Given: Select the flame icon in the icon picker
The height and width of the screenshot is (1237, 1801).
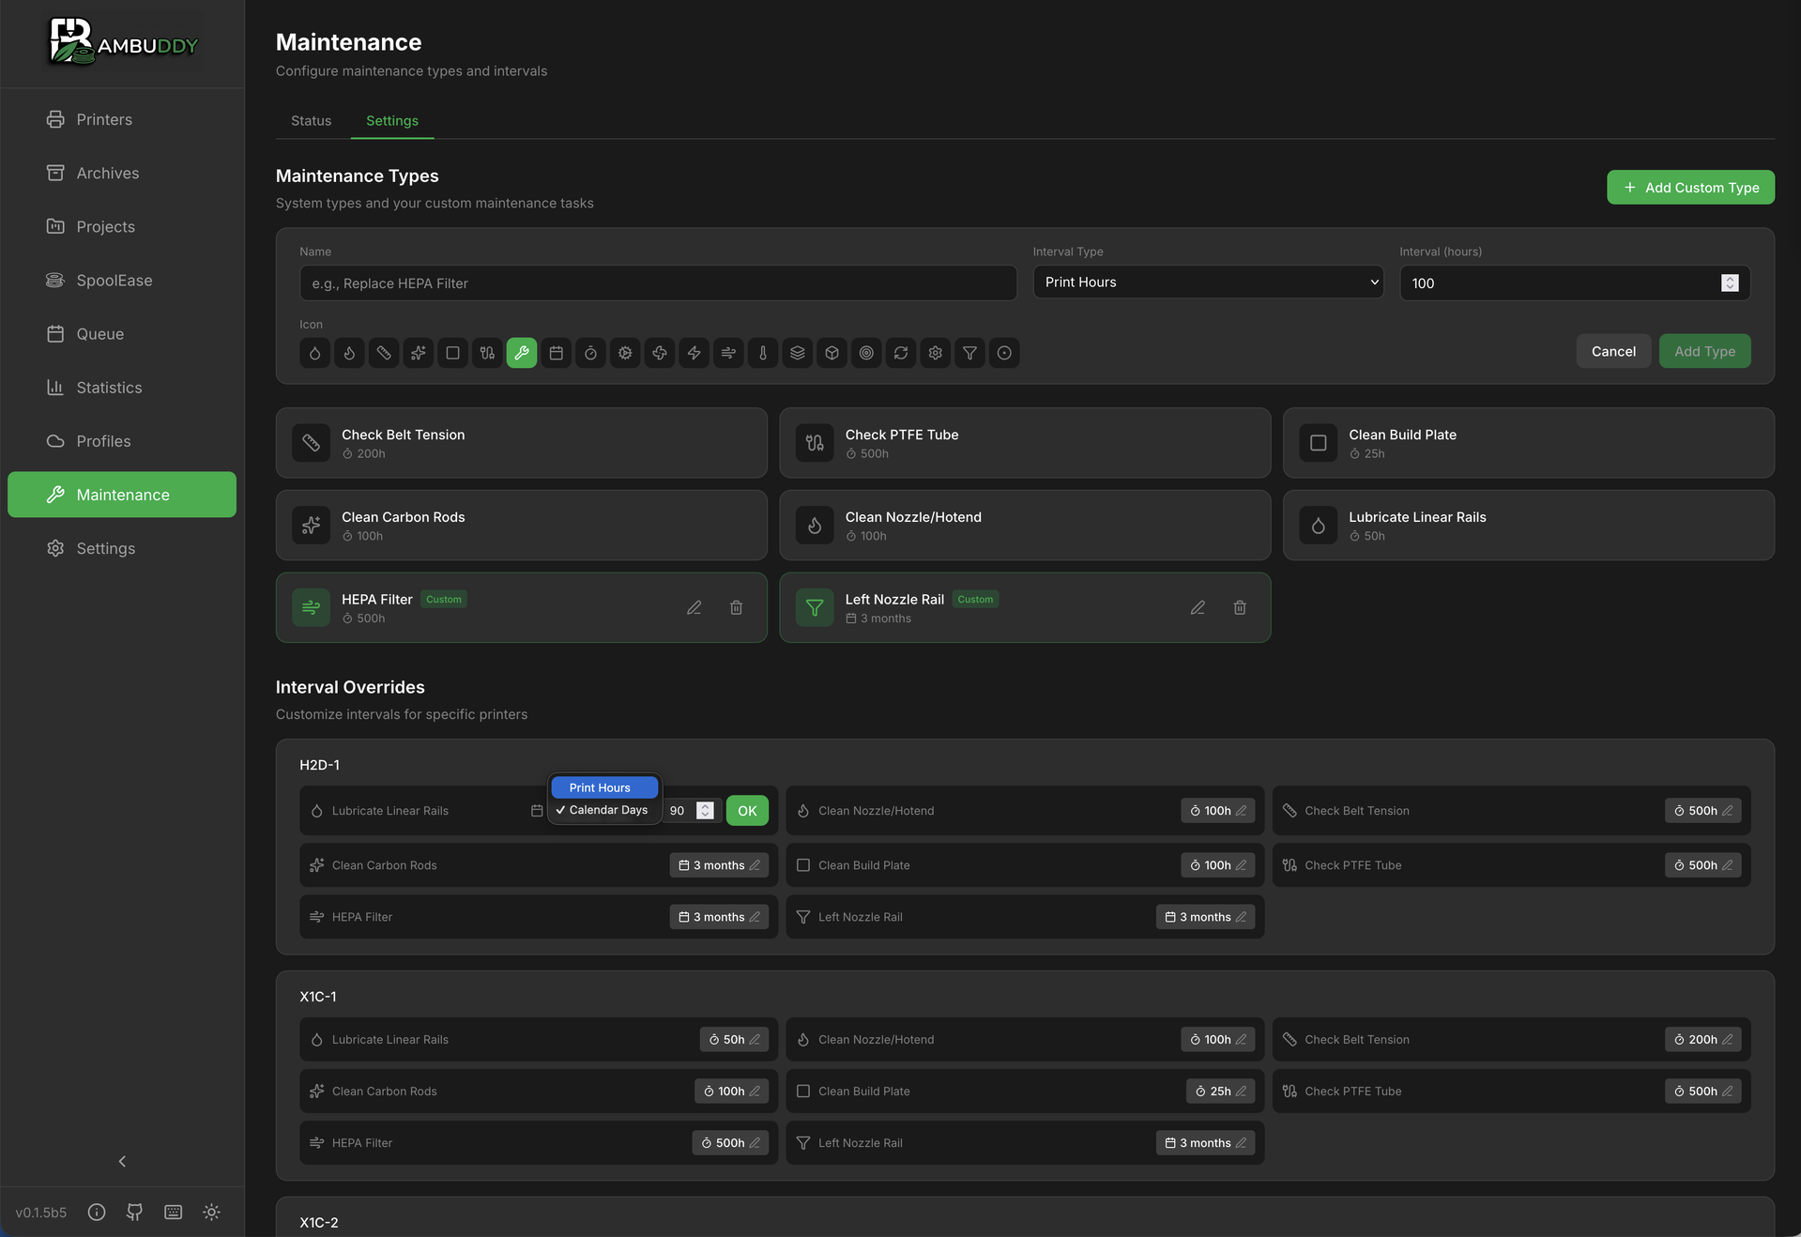Looking at the screenshot, I should point(348,353).
